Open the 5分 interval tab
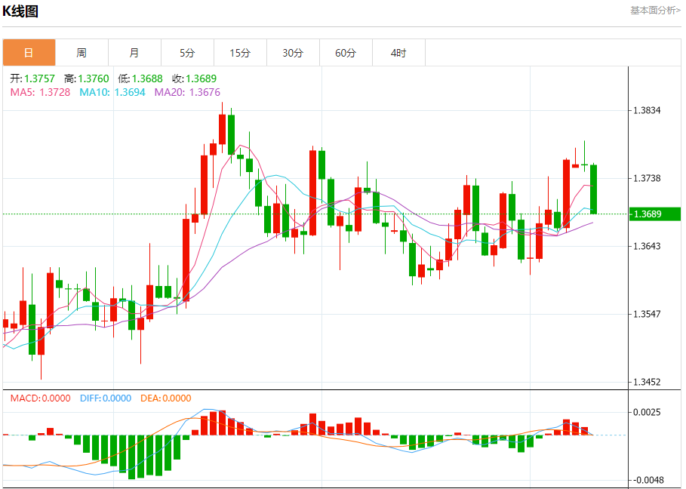The image size is (686, 489). 188,53
